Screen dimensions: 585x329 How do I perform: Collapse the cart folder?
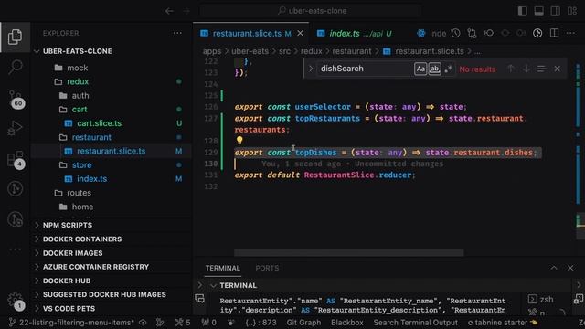point(80,110)
